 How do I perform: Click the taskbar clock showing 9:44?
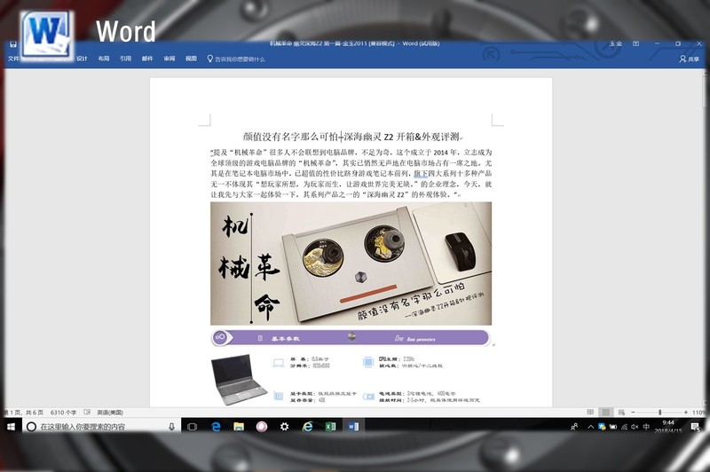(x=668, y=426)
